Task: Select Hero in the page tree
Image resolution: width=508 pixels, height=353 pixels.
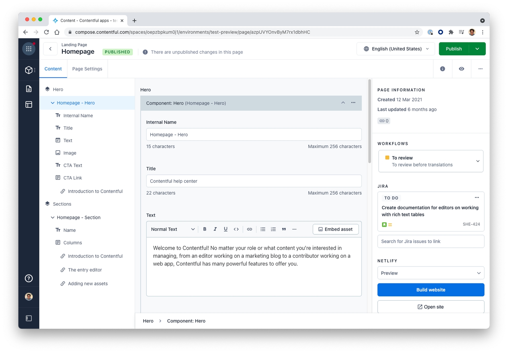Action: (x=58, y=89)
